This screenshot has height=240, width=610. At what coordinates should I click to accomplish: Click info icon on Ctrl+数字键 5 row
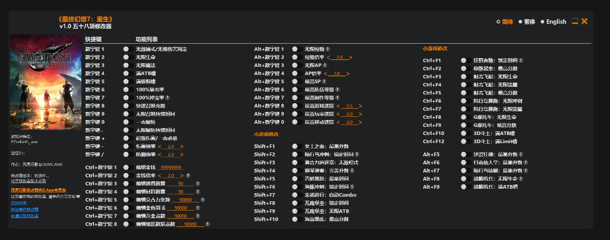click(202, 199)
